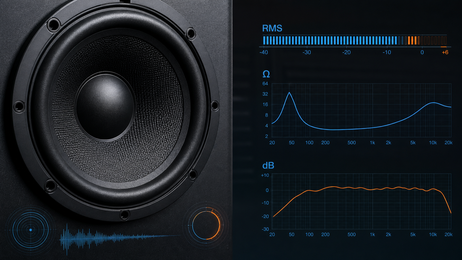The image size is (462, 260).
Task: Select the 2k label under the dB graph
Action: click(389, 234)
